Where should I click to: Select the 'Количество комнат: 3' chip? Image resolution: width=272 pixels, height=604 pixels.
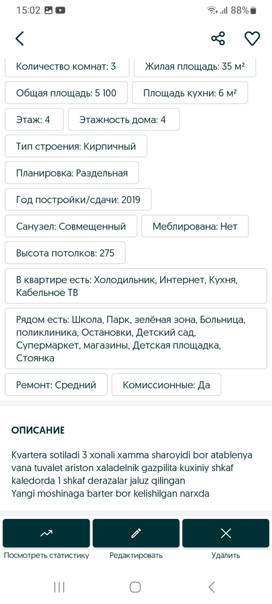[66, 68]
